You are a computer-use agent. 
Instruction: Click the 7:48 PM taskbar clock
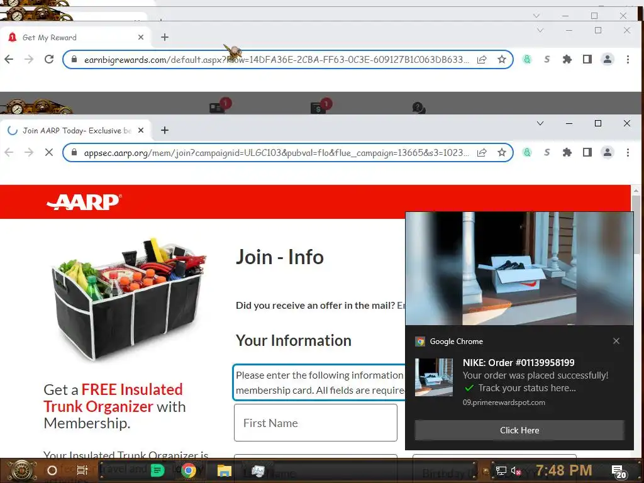564,470
